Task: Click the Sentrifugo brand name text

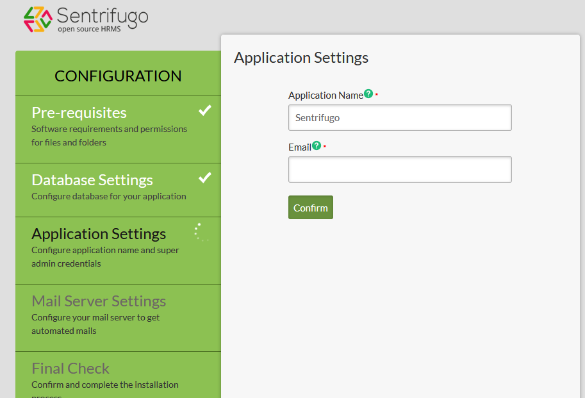Action: pos(102,15)
